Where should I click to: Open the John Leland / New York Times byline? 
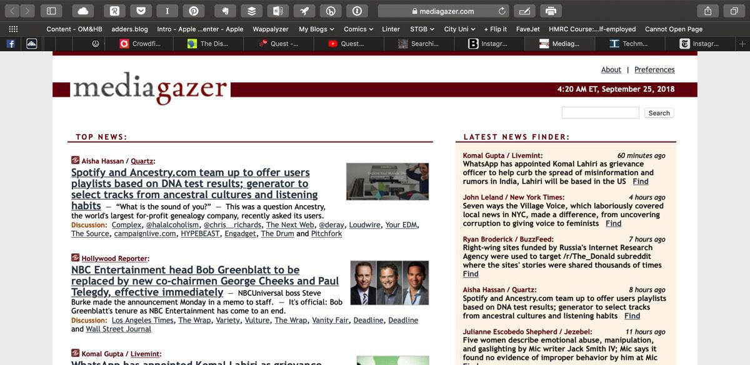(x=514, y=197)
